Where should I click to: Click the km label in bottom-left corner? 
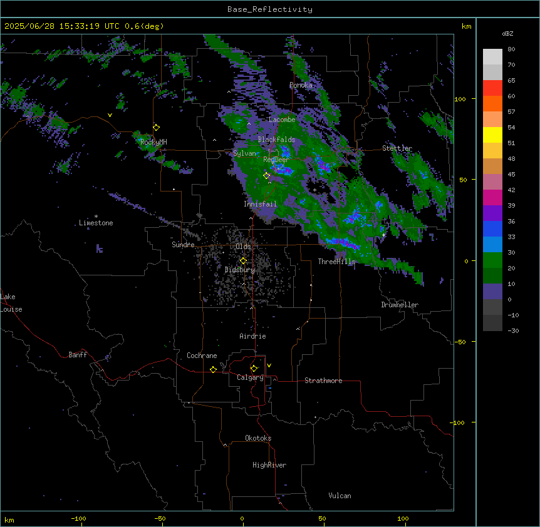tap(9, 520)
